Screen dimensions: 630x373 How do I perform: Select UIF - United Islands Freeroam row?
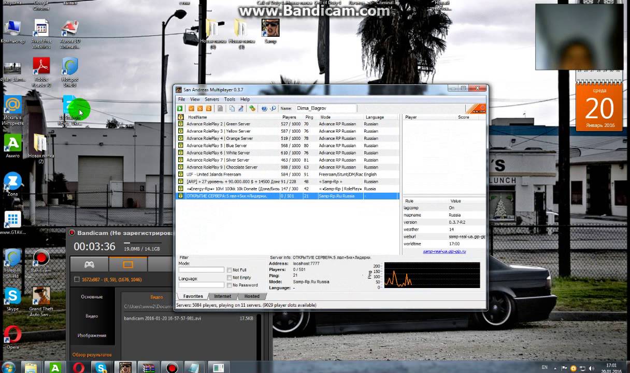tap(288, 175)
